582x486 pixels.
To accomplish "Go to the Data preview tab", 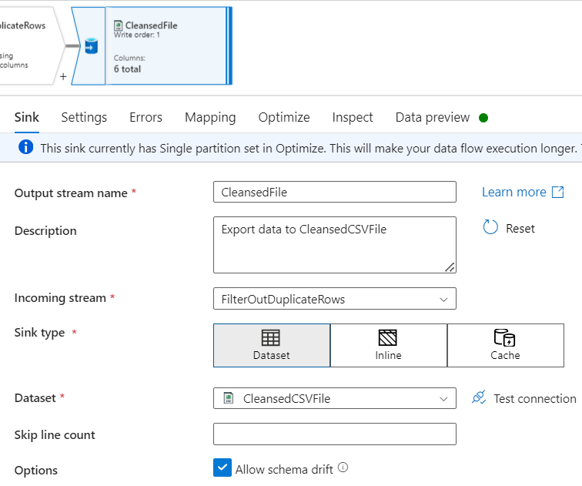I will [433, 117].
